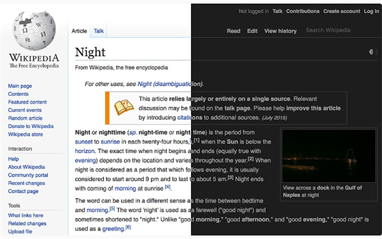Open the Gulf of Naples night thumbnail

[x=329, y=156]
